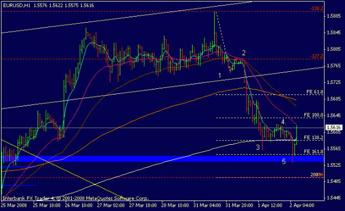Click the wave label 5
The height and width of the screenshot is (211, 345).
(x=284, y=161)
